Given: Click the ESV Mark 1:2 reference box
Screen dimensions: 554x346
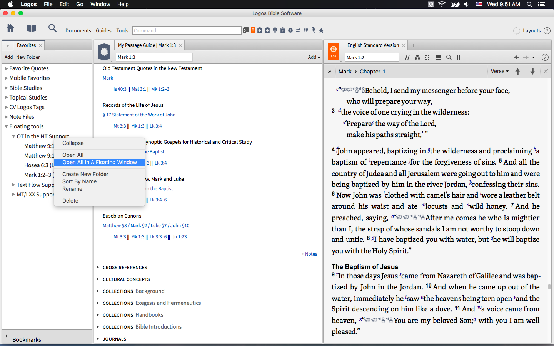Looking at the screenshot, I should click(x=372, y=57).
